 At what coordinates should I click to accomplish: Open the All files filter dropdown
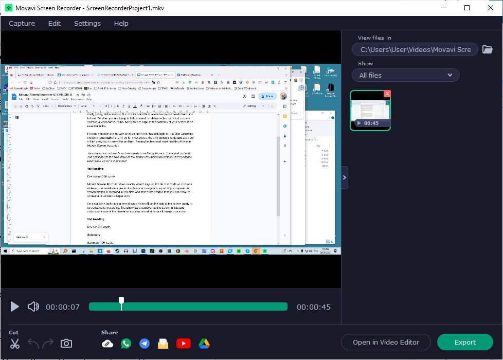[405, 75]
